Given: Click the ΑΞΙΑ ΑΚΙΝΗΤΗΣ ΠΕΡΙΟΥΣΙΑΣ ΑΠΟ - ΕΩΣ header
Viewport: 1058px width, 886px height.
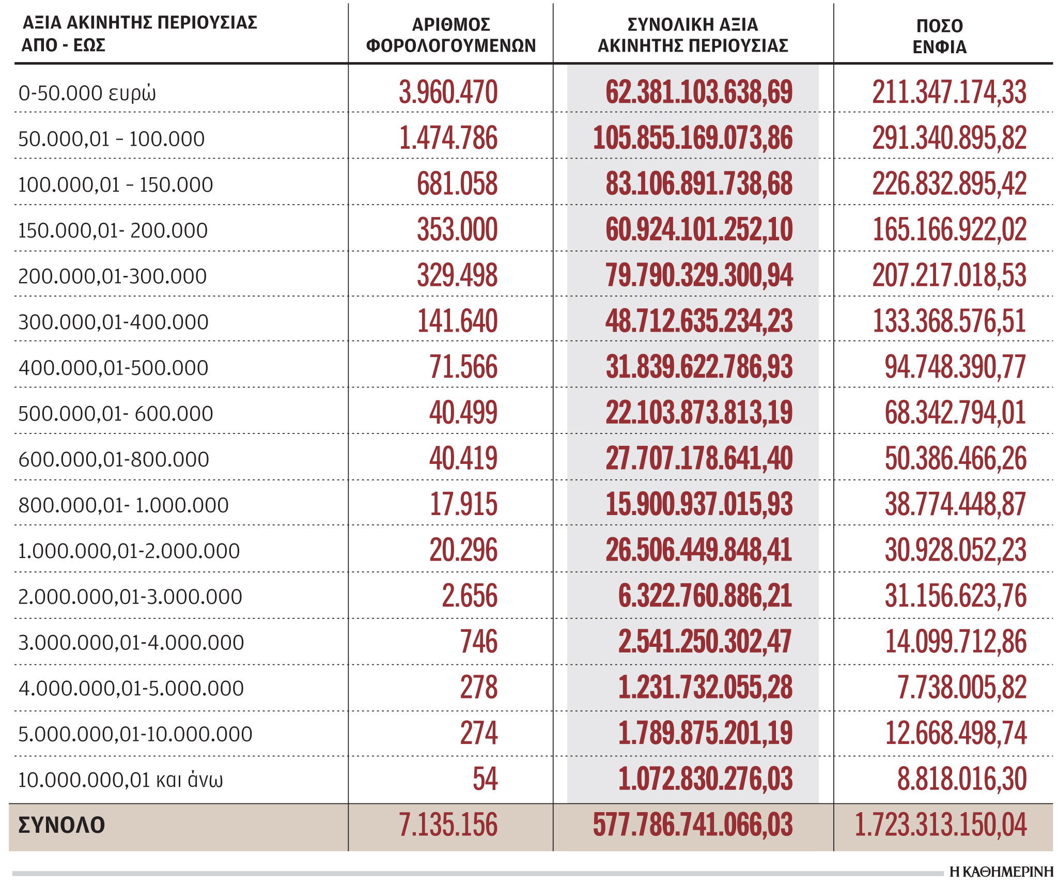Looking at the screenshot, I should [139, 34].
